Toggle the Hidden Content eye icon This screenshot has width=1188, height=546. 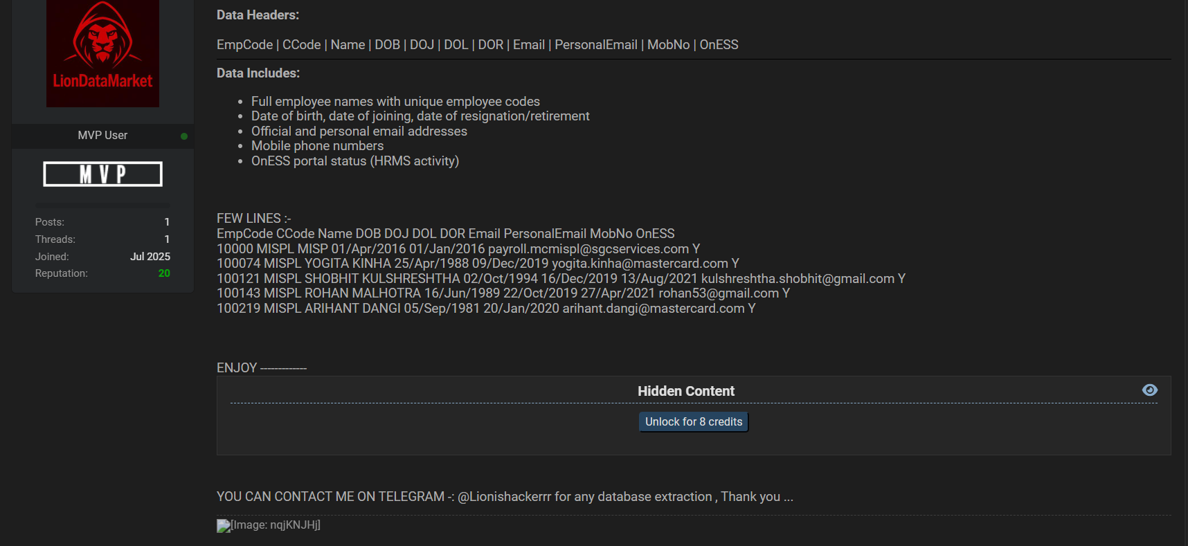coord(1149,390)
